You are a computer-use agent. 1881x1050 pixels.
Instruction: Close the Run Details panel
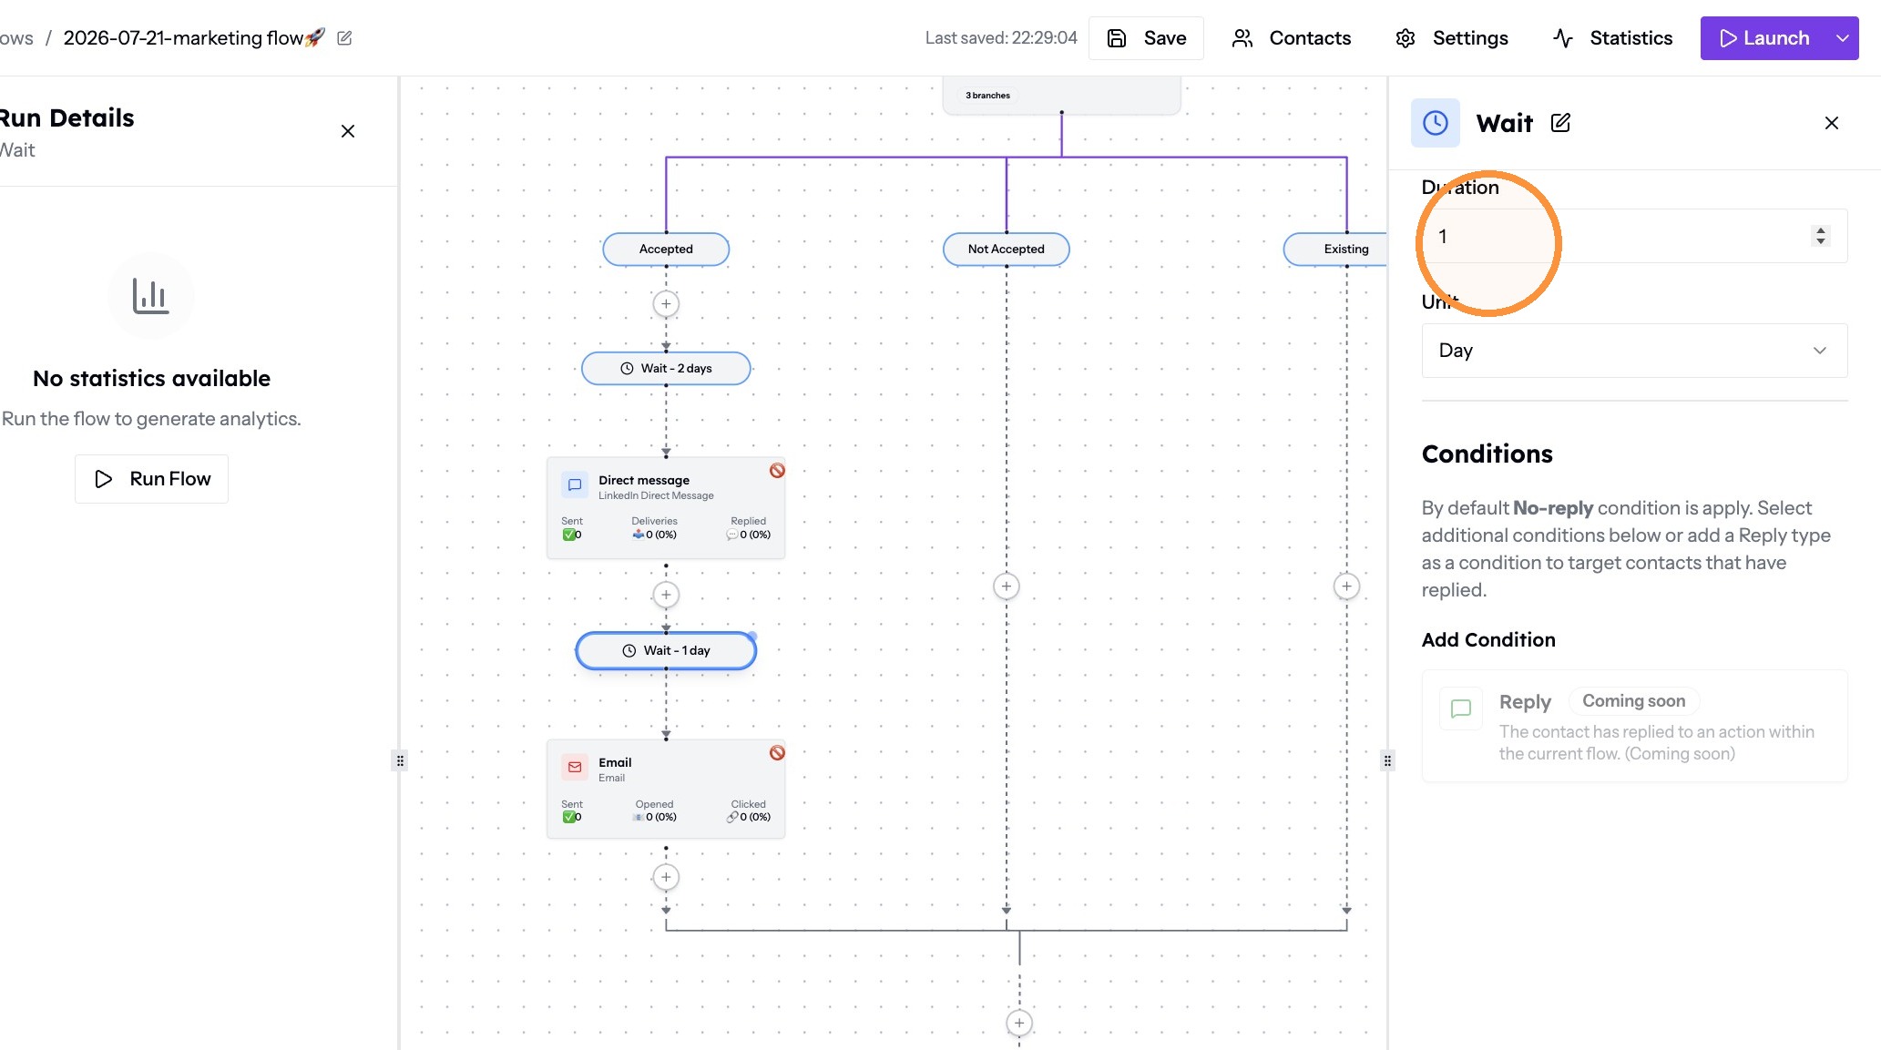point(348,131)
